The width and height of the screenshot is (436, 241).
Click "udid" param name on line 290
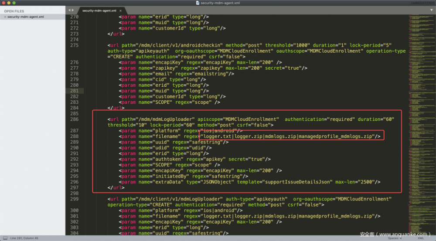pos(160,148)
